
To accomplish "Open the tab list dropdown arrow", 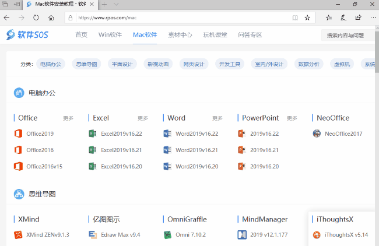I will point(116,4).
